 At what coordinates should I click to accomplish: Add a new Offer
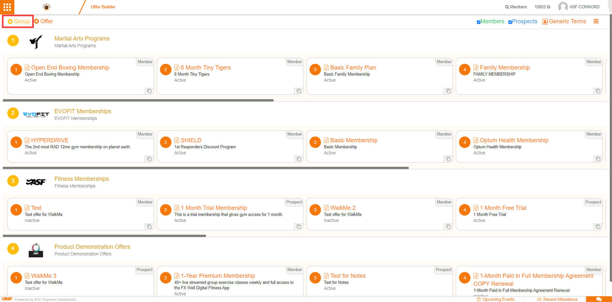44,21
